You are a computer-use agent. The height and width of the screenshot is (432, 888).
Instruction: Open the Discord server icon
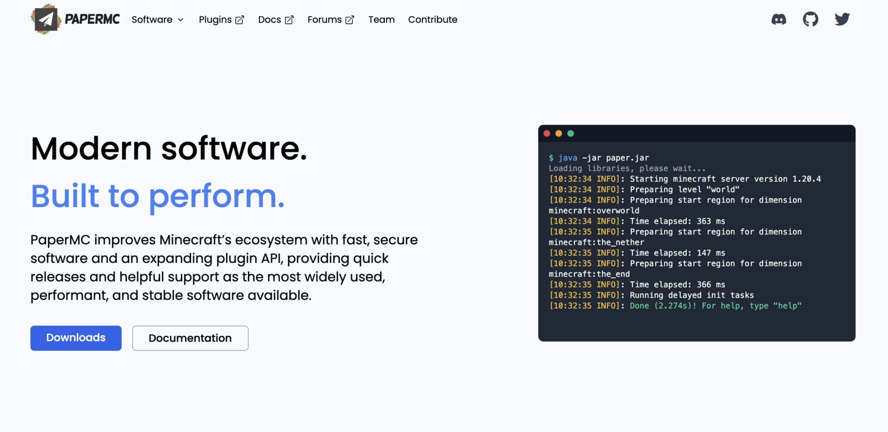[x=779, y=19]
